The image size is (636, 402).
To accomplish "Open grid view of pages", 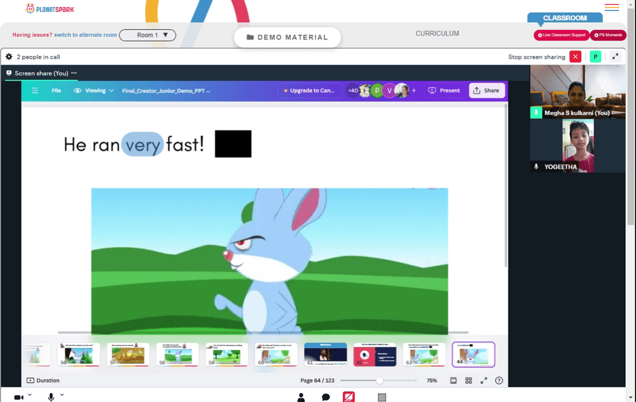I will pos(469,380).
